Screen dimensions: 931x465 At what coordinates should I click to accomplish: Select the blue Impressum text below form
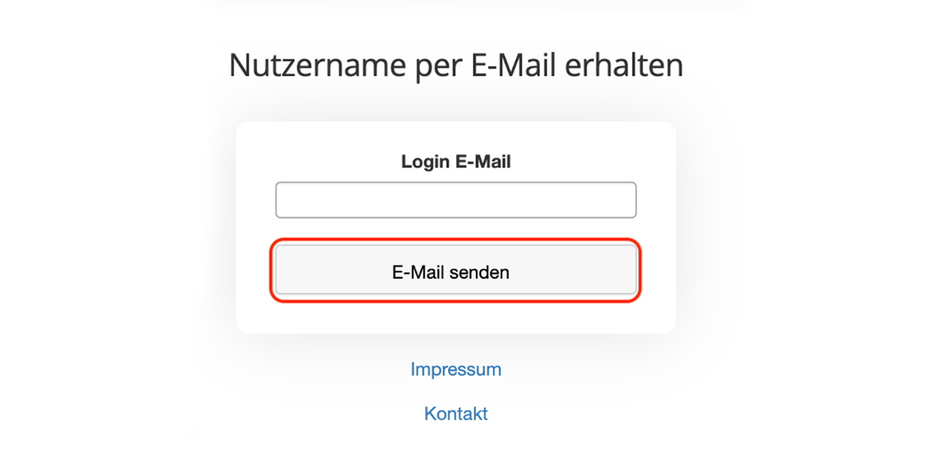point(455,370)
